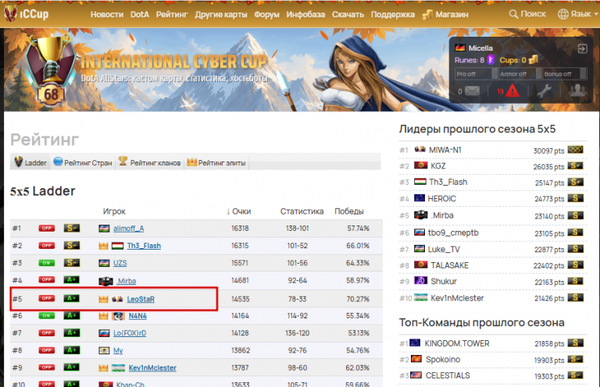Switch to the Ladder tab
The height and width of the screenshot is (387, 600).
(x=30, y=162)
